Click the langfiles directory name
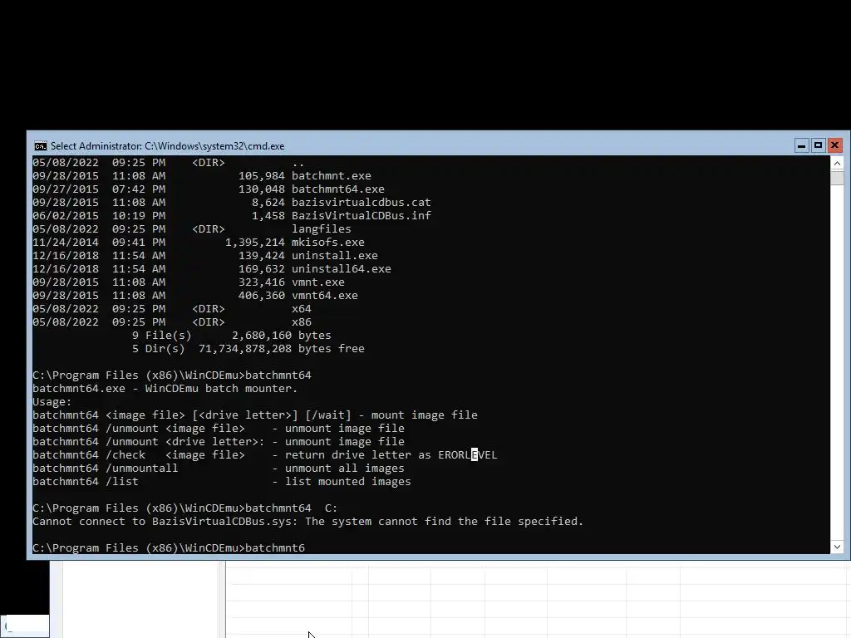Screen dimensions: 851x638 (322, 229)
